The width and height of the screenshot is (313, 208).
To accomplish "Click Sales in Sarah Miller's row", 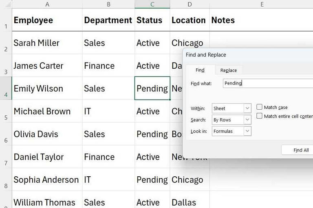I will [108, 43].
